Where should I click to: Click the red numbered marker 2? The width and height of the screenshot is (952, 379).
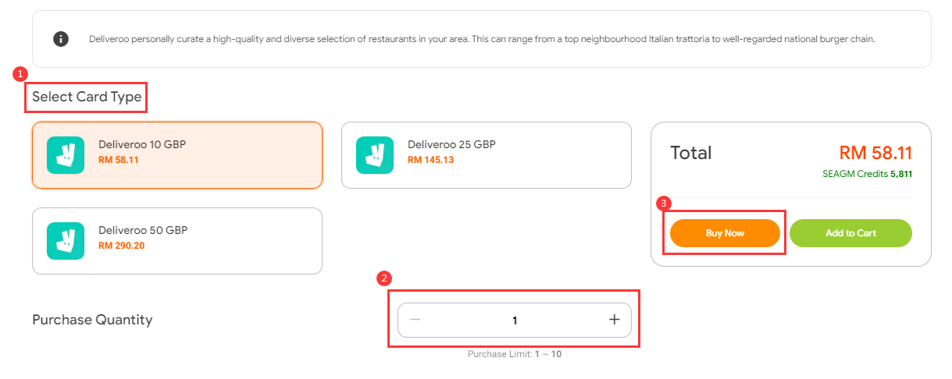(383, 277)
